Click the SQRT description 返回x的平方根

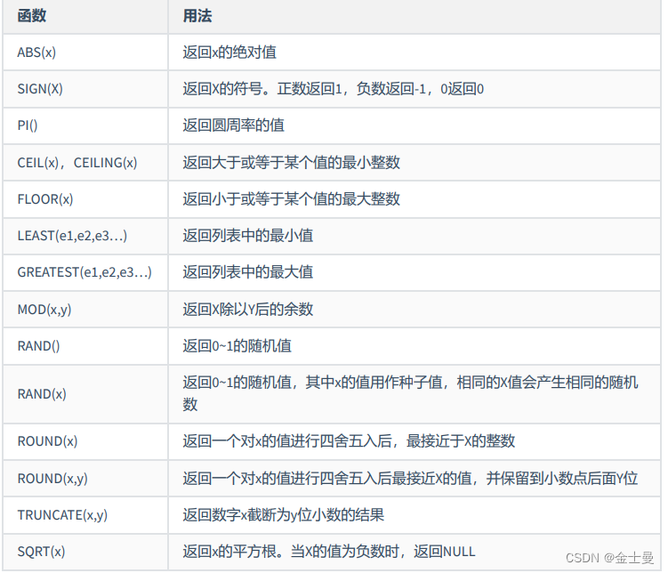tap(329, 553)
